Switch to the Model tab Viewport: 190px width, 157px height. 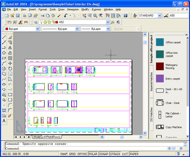point(37,137)
